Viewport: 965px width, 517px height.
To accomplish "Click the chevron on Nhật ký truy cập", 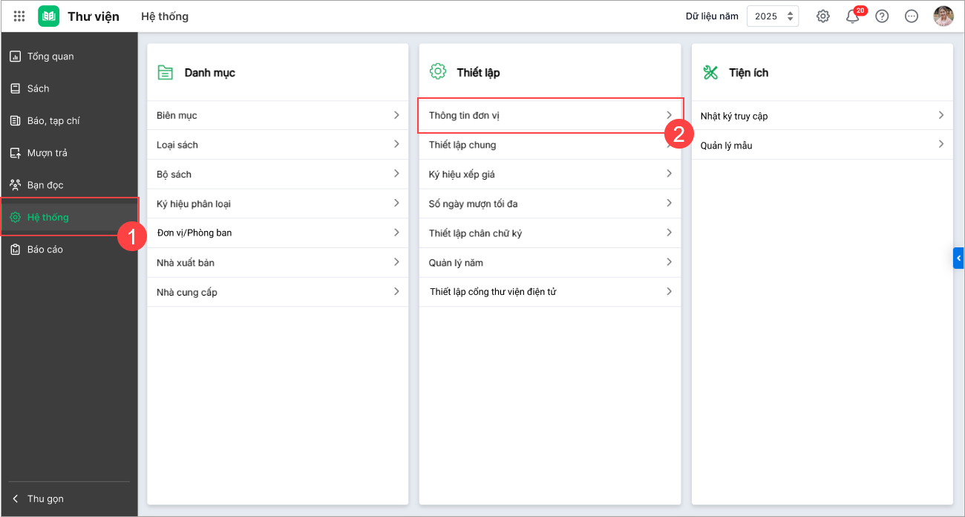I will (x=941, y=116).
